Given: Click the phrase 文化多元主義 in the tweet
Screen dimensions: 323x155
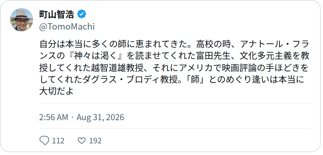Looking at the screenshot, I should (x=265, y=56).
